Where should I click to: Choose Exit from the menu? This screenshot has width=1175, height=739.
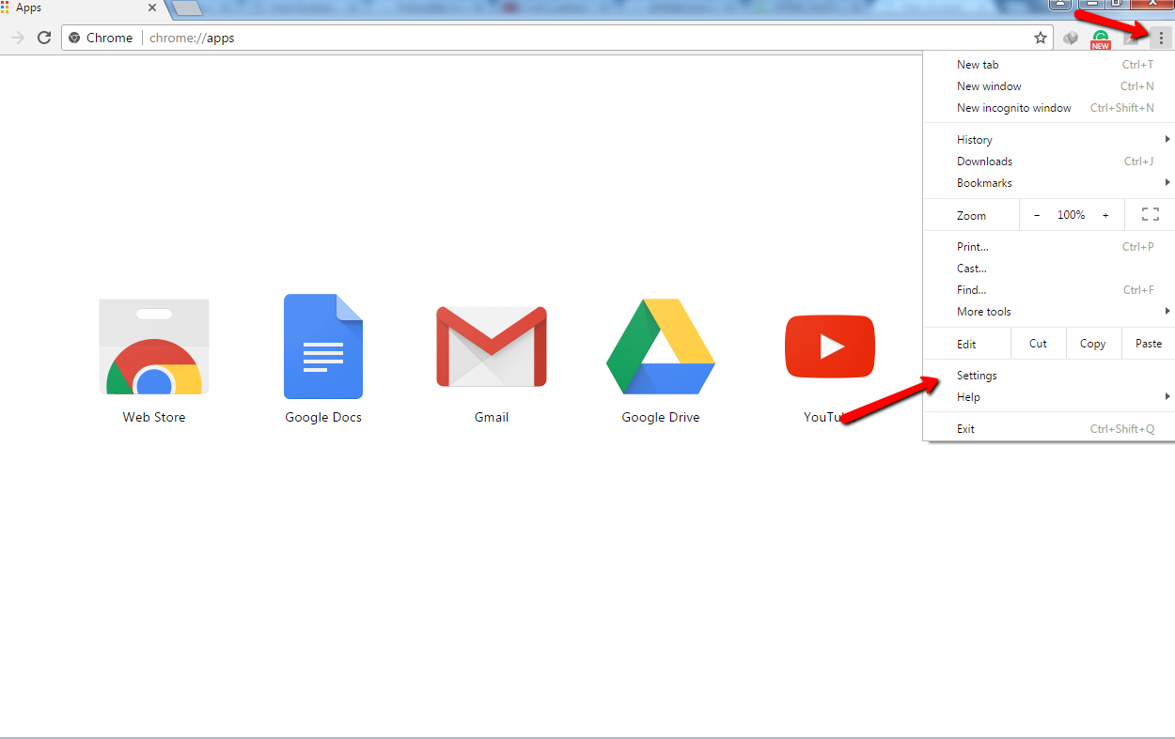click(1049, 429)
